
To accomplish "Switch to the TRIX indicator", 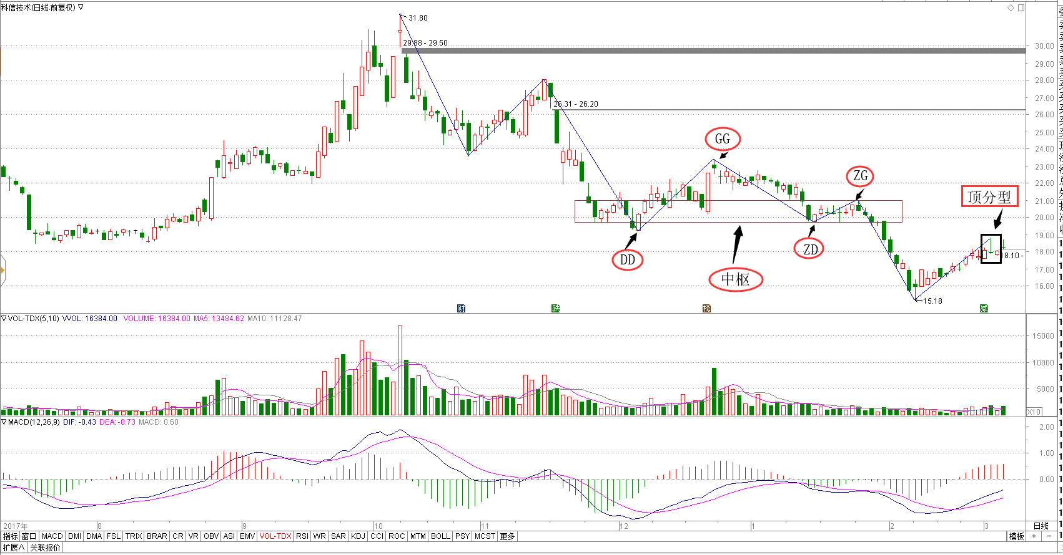I will coord(134,536).
